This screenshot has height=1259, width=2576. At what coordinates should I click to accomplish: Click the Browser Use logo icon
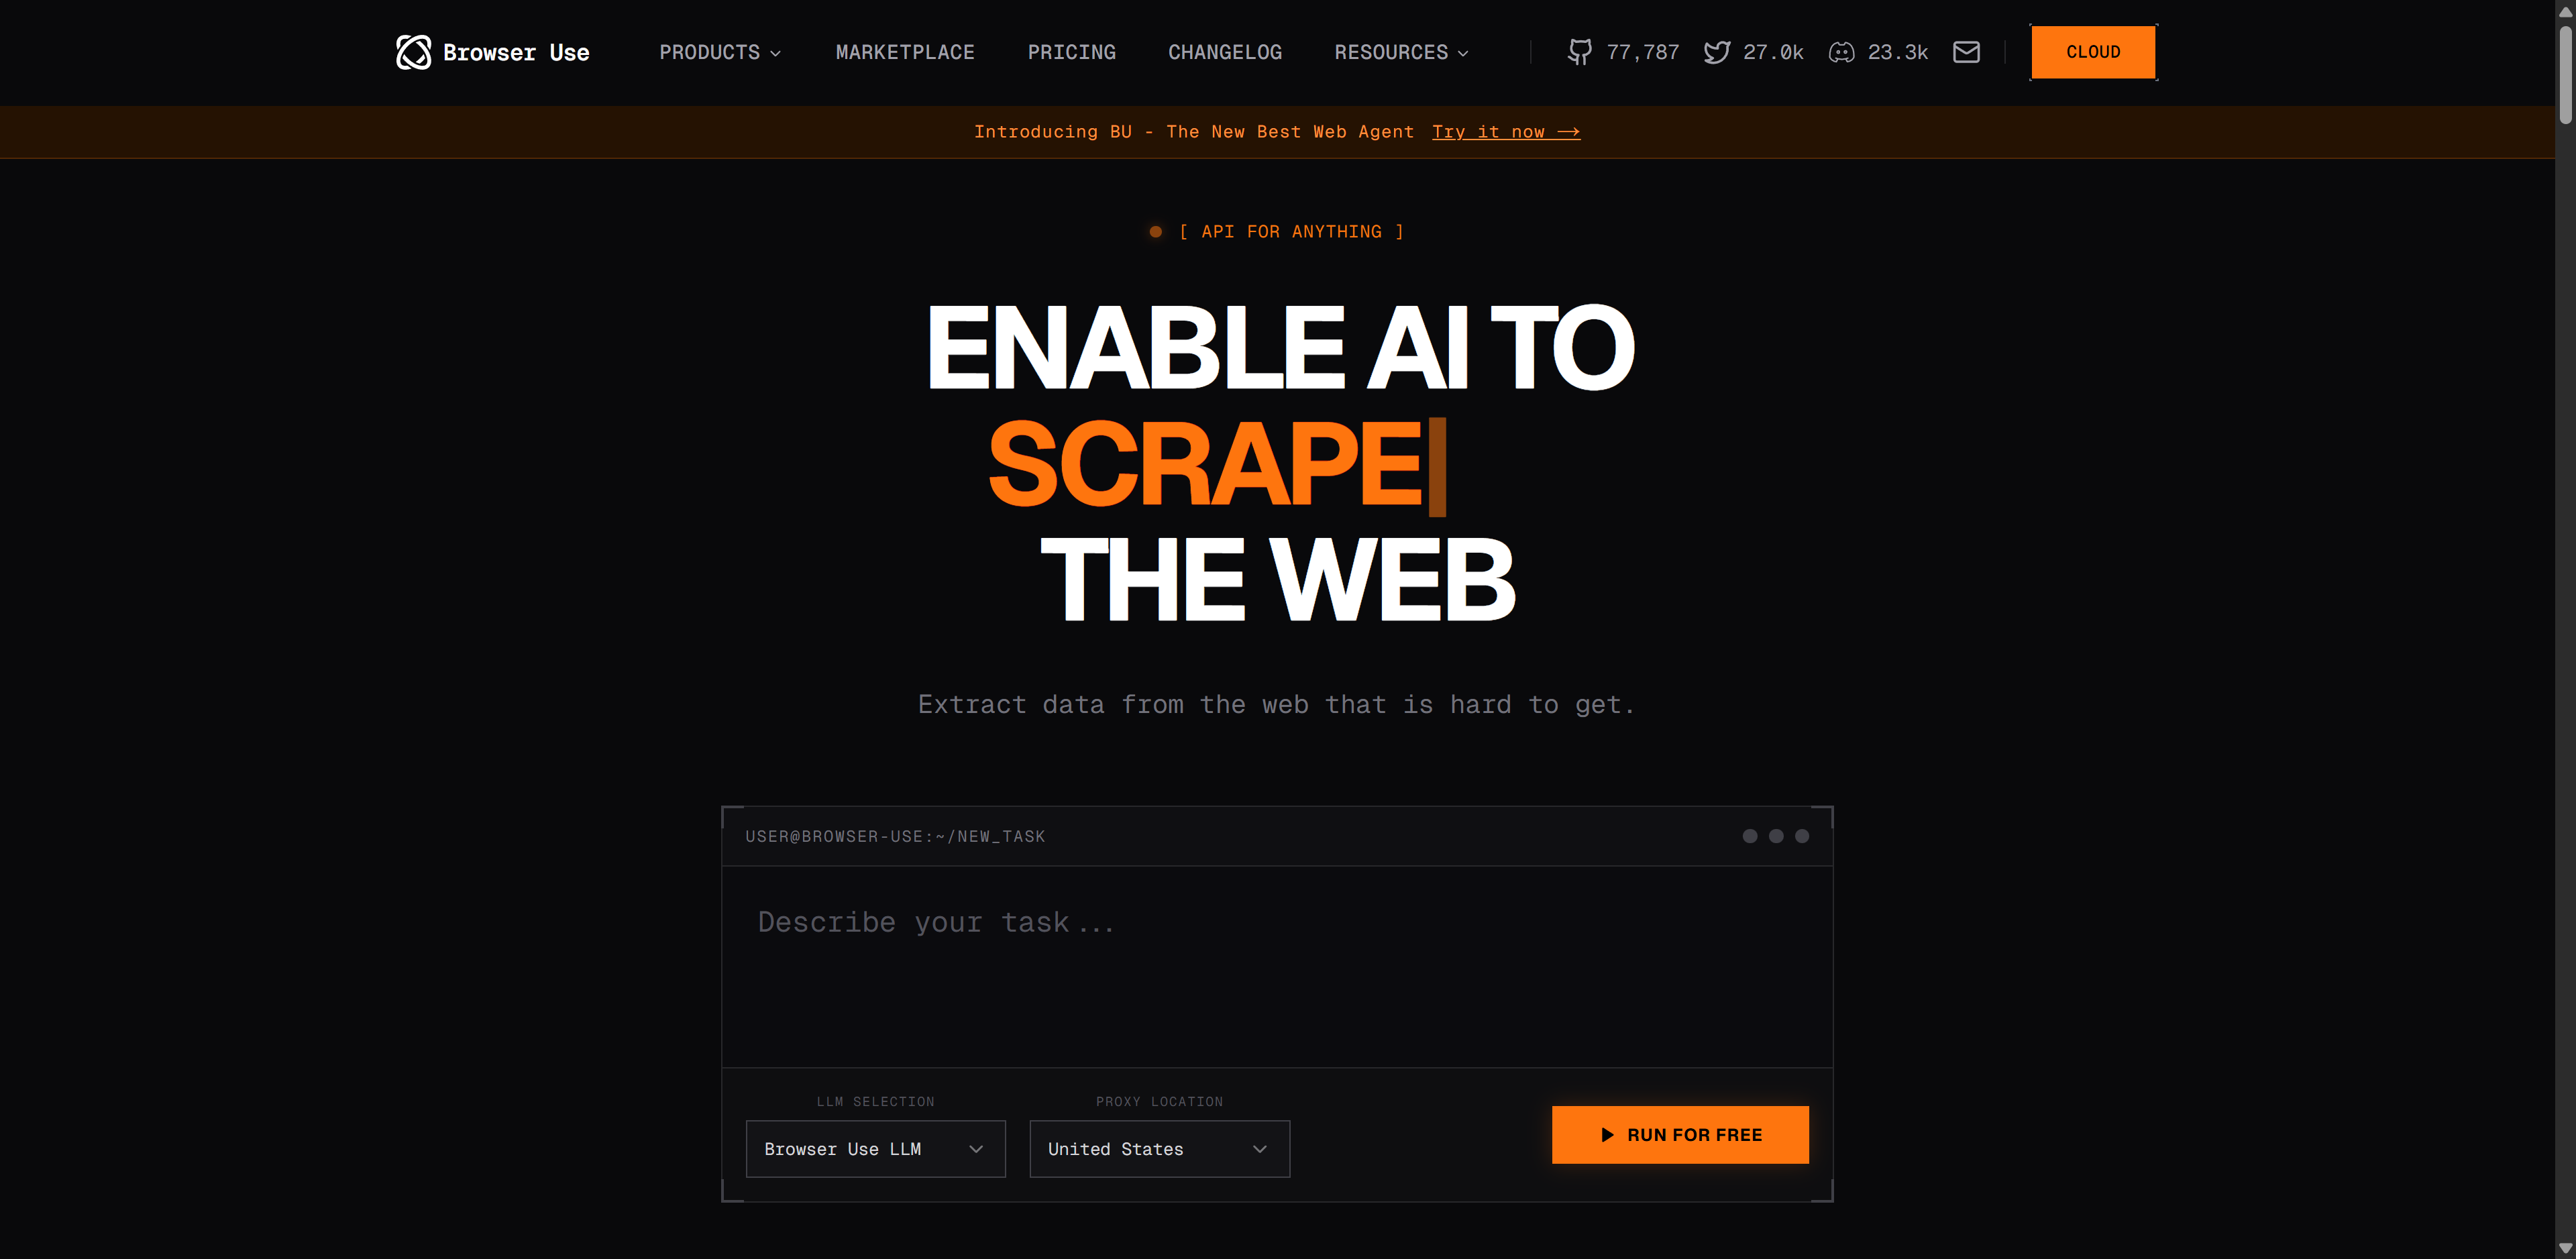click(x=413, y=52)
